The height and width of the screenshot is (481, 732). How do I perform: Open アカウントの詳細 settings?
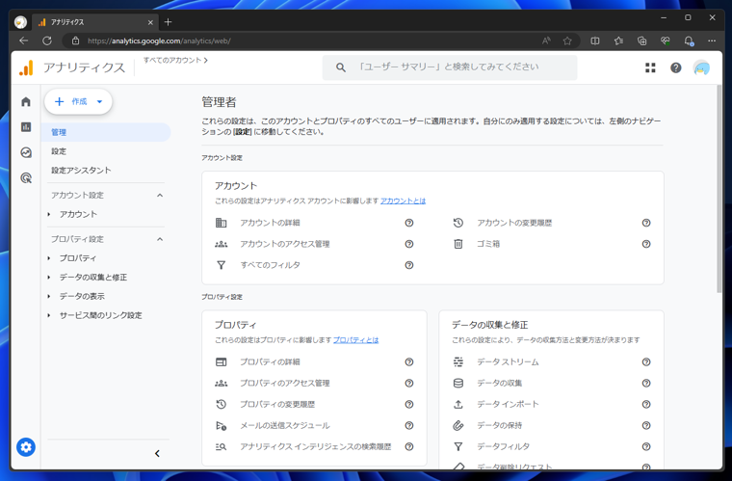click(x=270, y=223)
